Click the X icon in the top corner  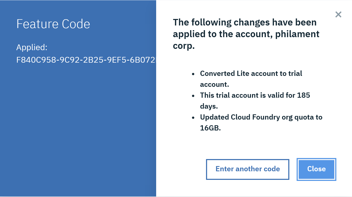[338, 15]
